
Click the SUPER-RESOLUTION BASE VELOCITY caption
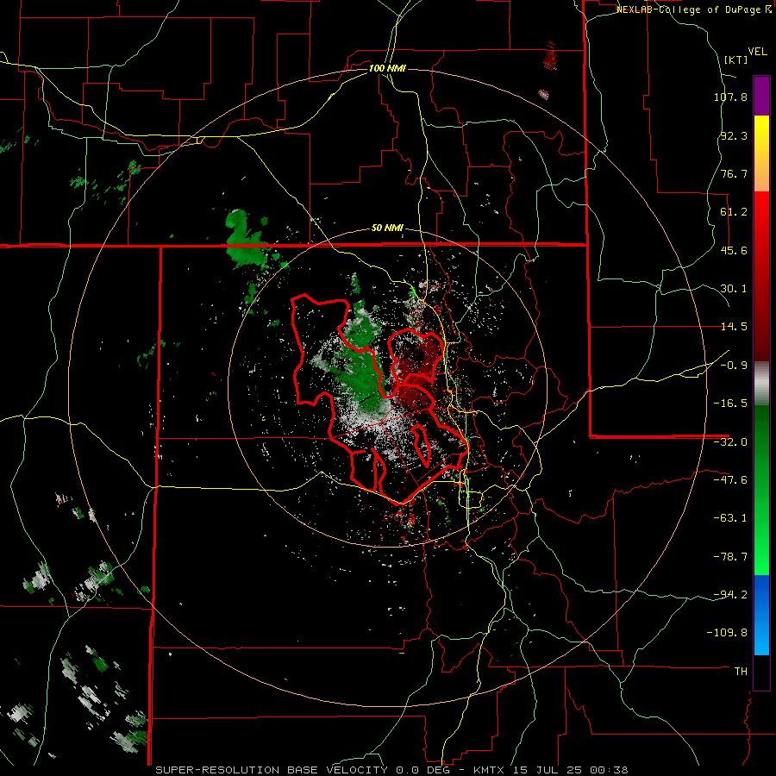272,770
